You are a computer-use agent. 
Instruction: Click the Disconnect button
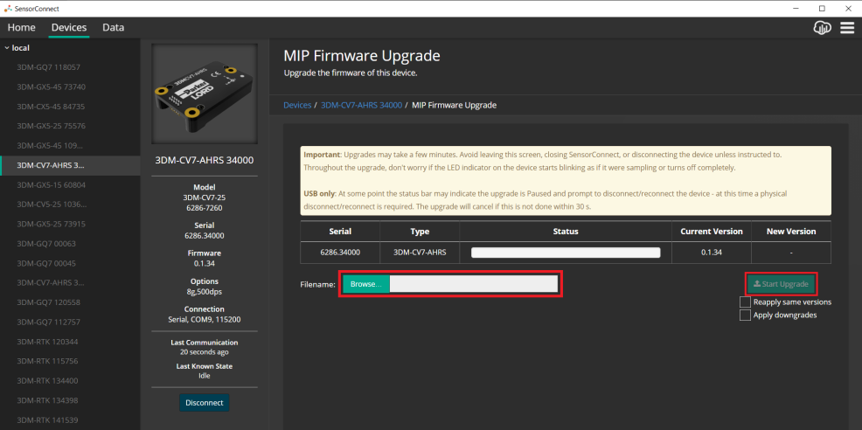coord(205,403)
